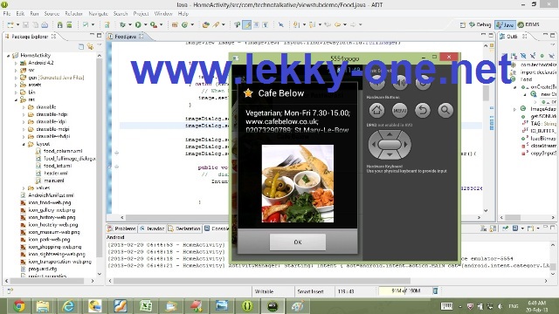
Task: Click the green Run button in toolbar
Action: pos(138,24)
